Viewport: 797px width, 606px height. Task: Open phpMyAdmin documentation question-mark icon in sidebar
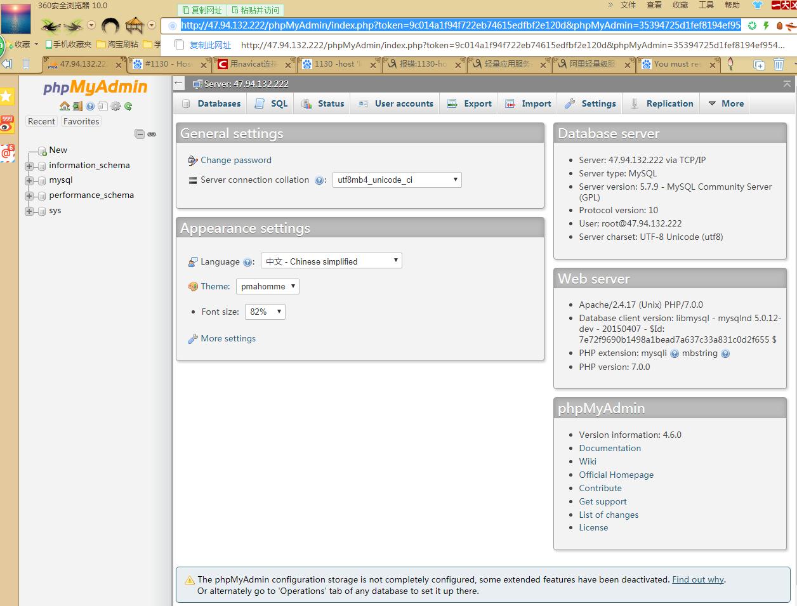(90, 106)
